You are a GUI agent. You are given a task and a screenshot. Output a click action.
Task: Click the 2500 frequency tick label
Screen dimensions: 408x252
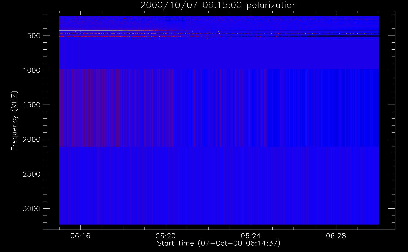click(32, 174)
